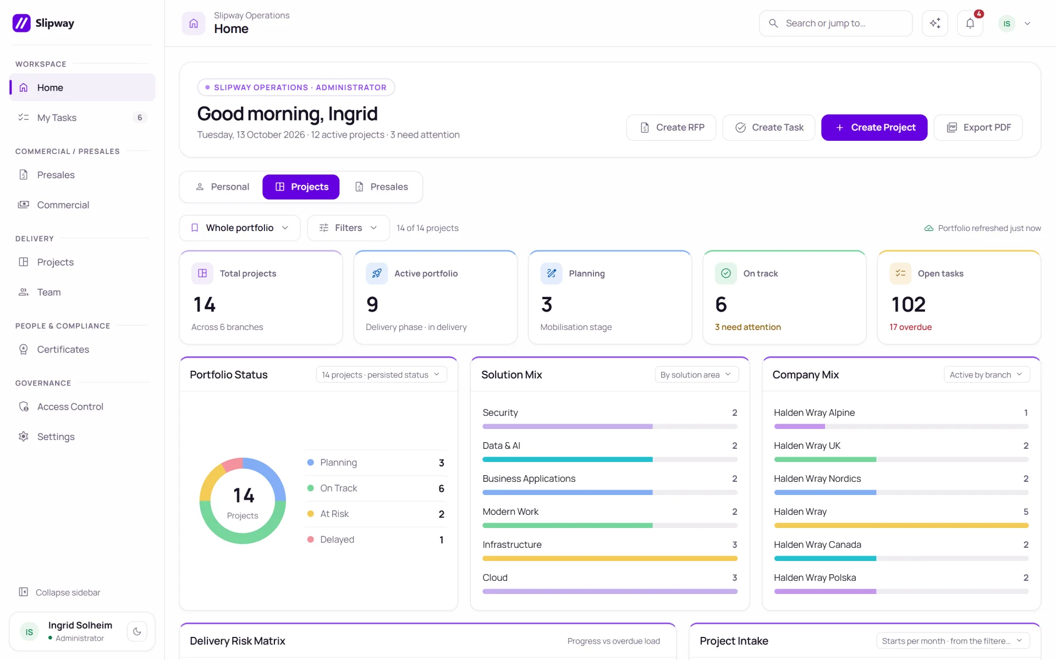Open the Filters dropdown
The height and width of the screenshot is (660, 1056).
(x=348, y=228)
